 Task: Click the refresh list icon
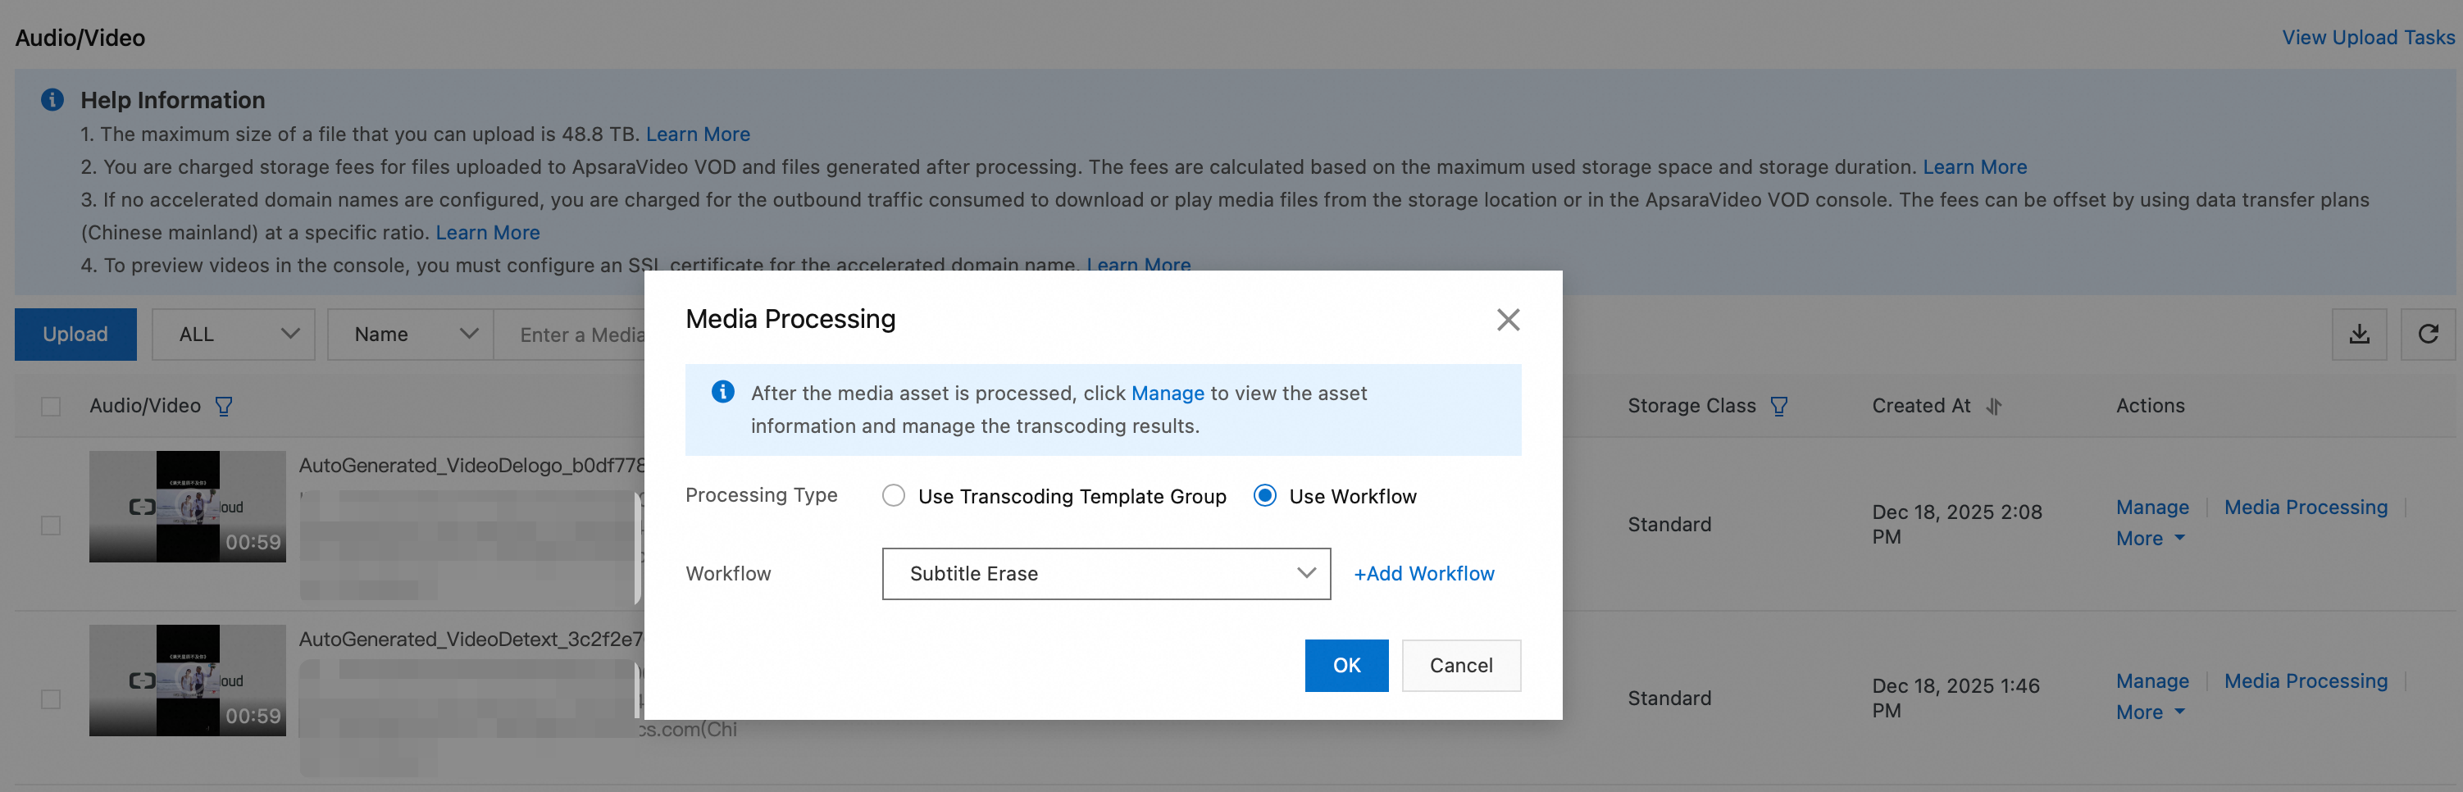(x=2428, y=334)
